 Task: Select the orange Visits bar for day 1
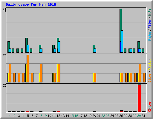pos(10,73)
